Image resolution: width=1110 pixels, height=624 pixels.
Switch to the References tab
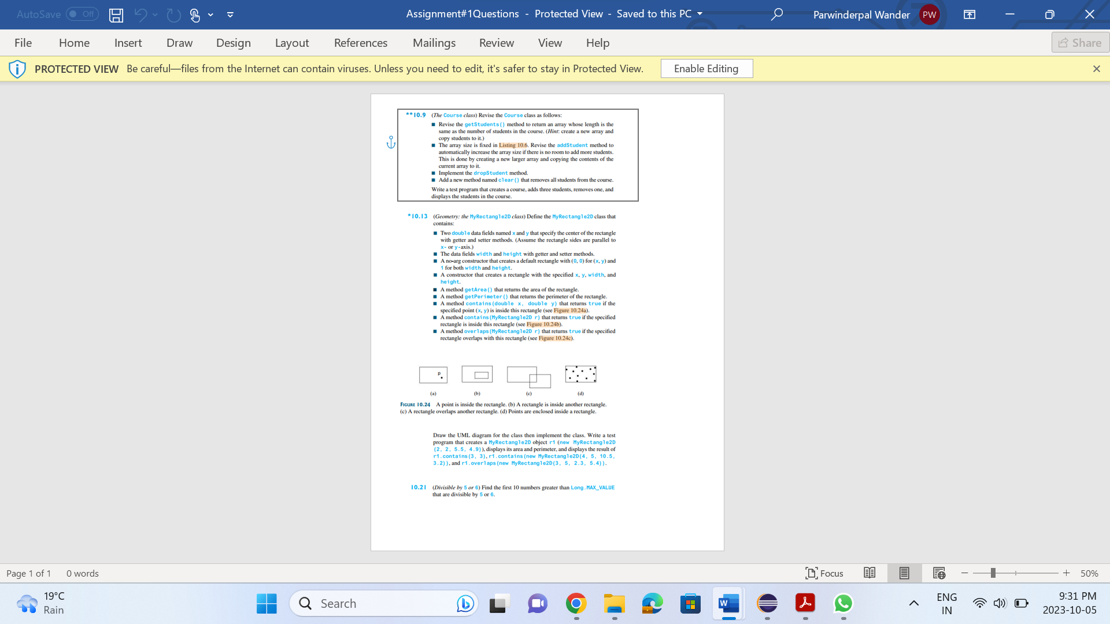pos(360,42)
